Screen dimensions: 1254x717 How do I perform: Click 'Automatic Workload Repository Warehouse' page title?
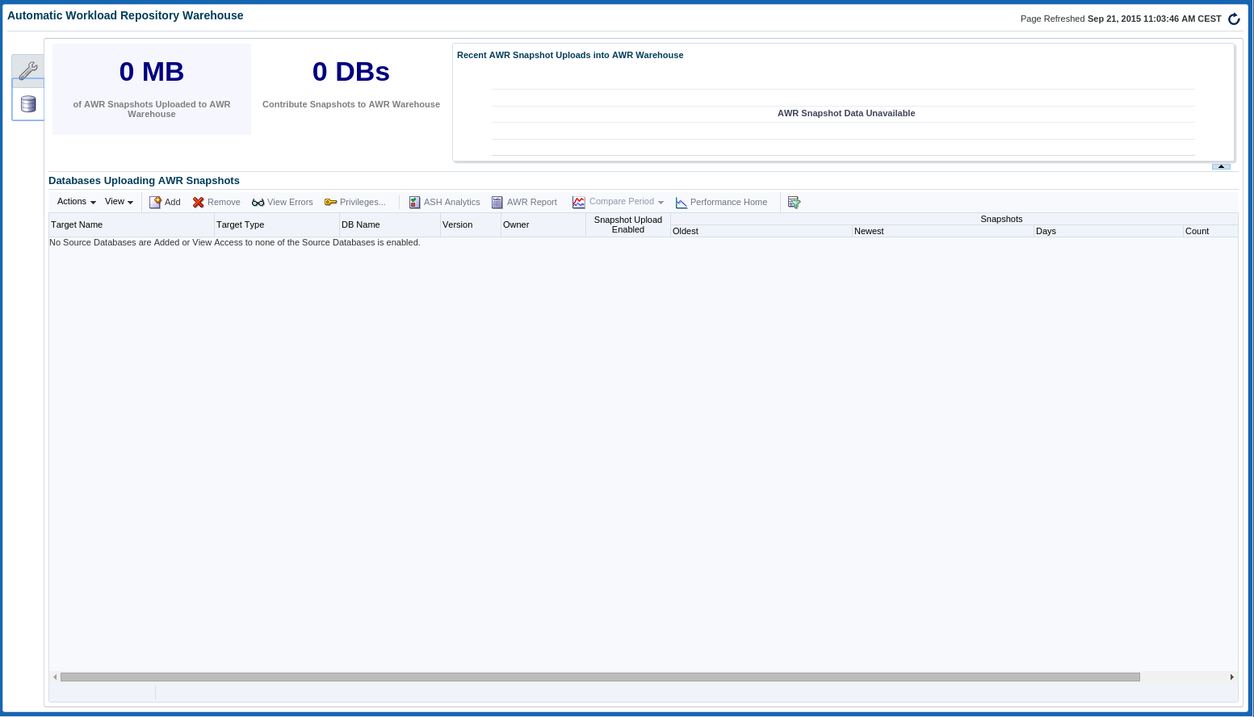point(125,15)
